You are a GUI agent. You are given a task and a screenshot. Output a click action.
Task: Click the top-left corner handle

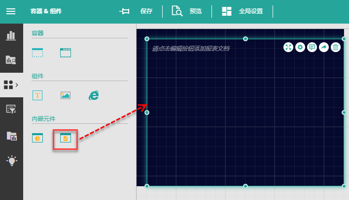pyautogui.click(x=147, y=39)
